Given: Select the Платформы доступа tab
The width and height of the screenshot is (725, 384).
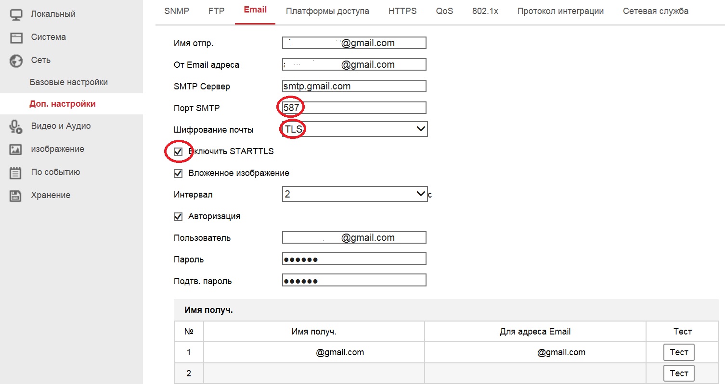Looking at the screenshot, I should (x=327, y=11).
